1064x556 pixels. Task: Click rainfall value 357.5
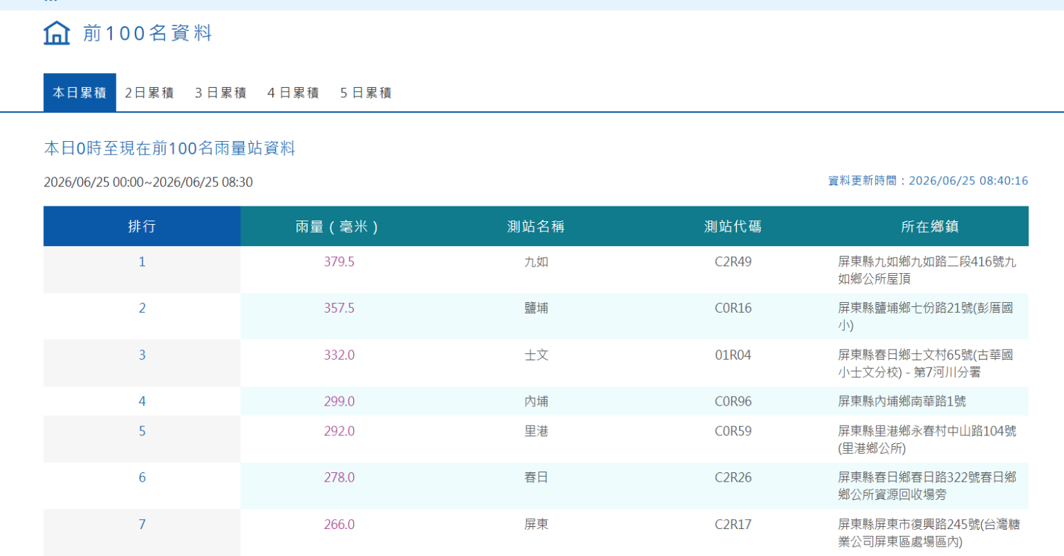[339, 308]
